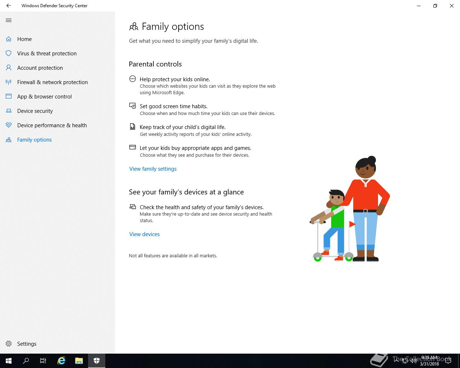The width and height of the screenshot is (460, 368).
Task: Click the network tray icon
Action: [405, 361]
